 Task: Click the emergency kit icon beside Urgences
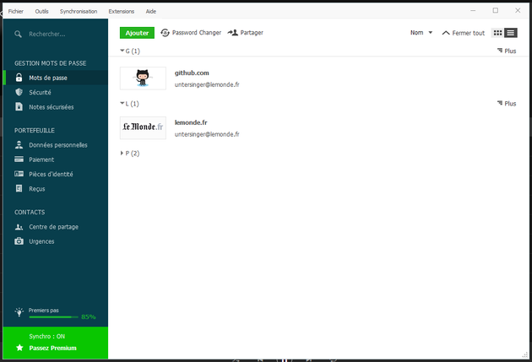tap(19, 241)
